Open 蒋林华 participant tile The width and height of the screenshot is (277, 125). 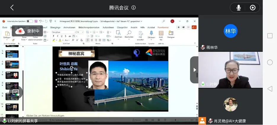[x=231, y=33]
